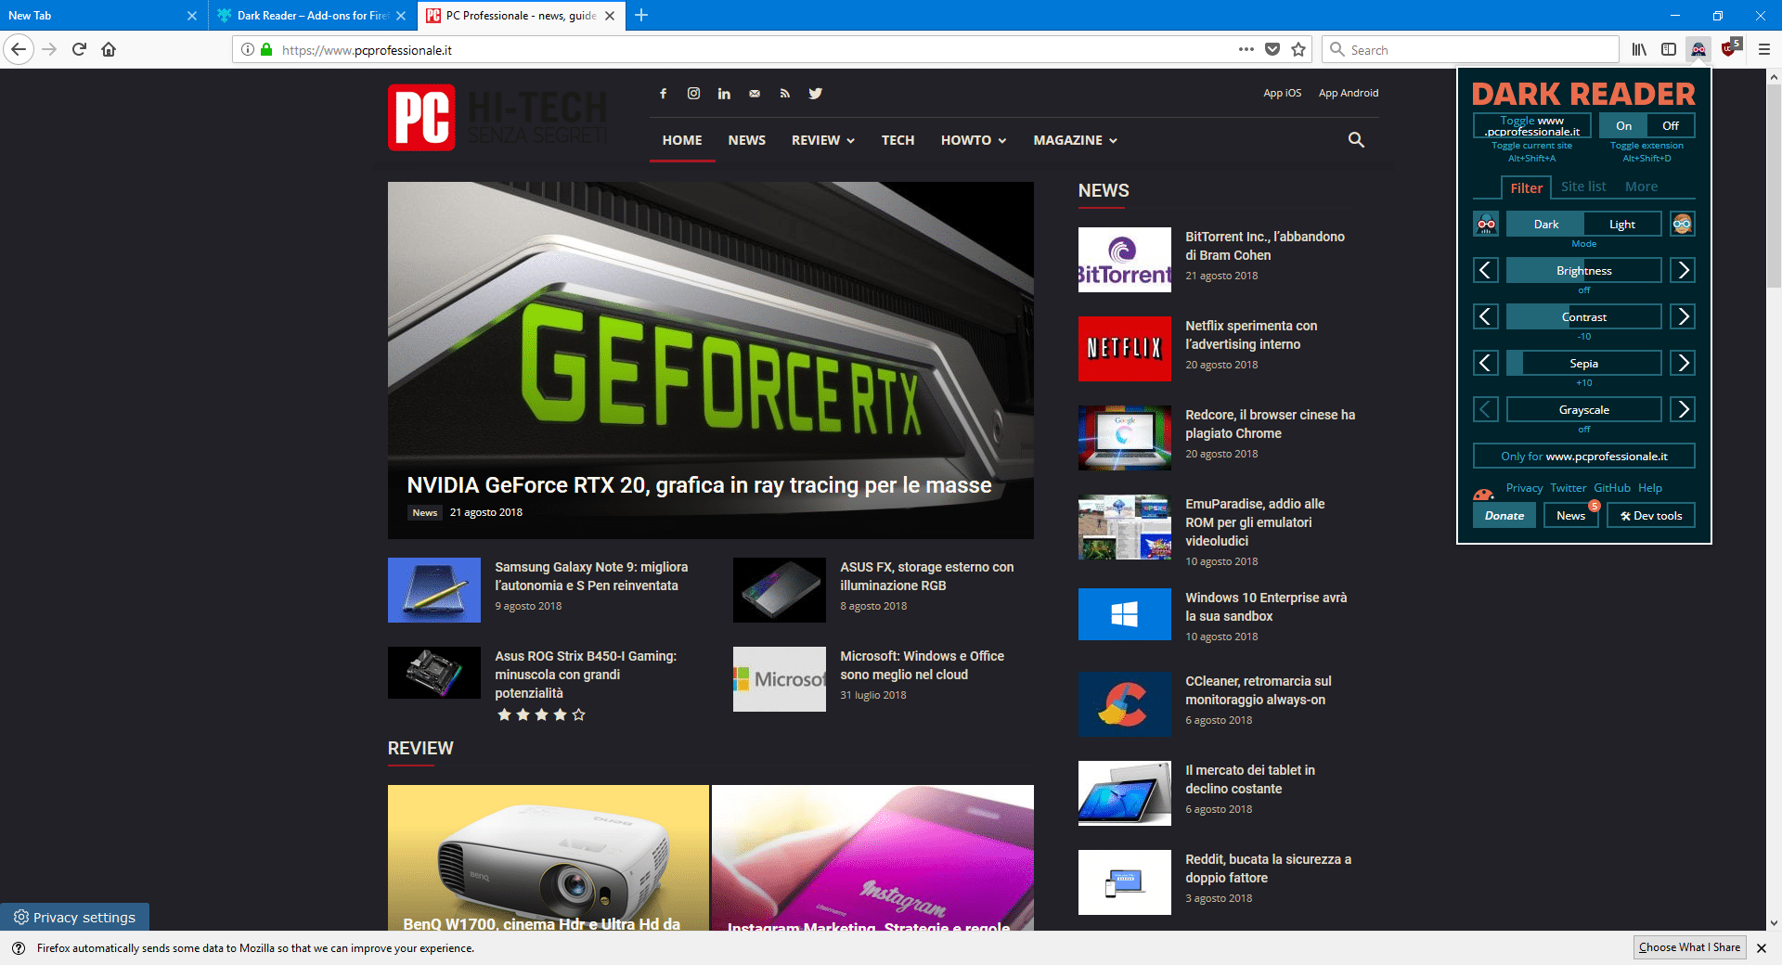Click the Dark Reader extension toolbar icon
Image resolution: width=1782 pixels, height=965 pixels.
[x=1698, y=49]
